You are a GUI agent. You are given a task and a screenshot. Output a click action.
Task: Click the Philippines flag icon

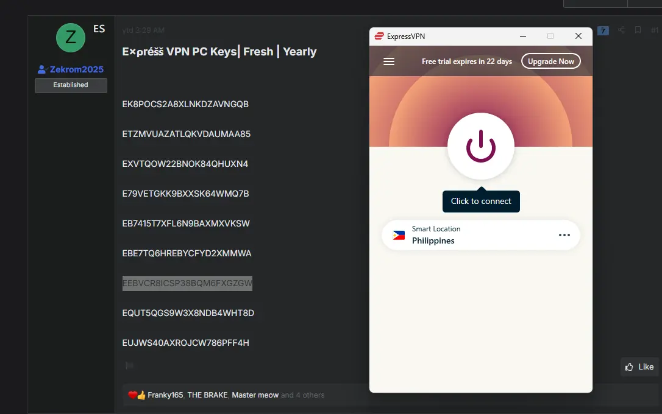click(x=399, y=235)
